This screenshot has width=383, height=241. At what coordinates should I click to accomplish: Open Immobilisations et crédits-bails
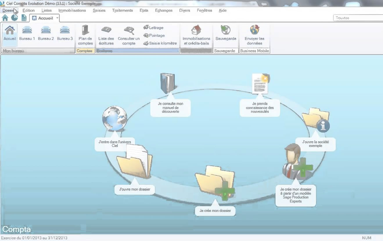196,35
